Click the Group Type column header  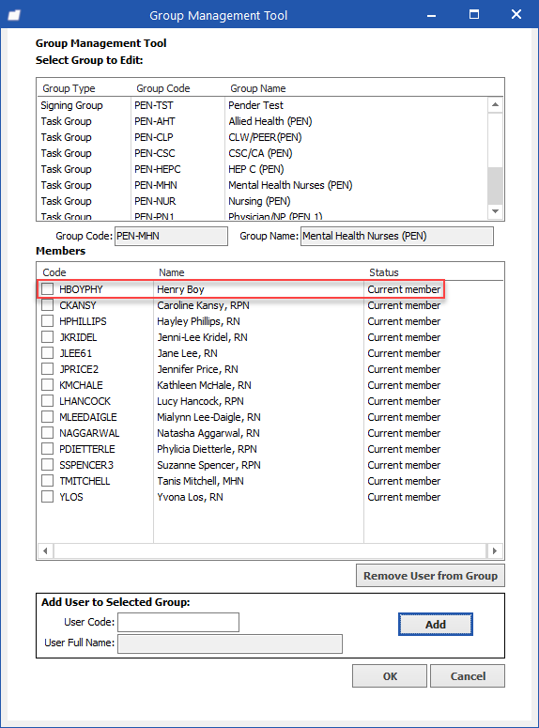coord(69,88)
